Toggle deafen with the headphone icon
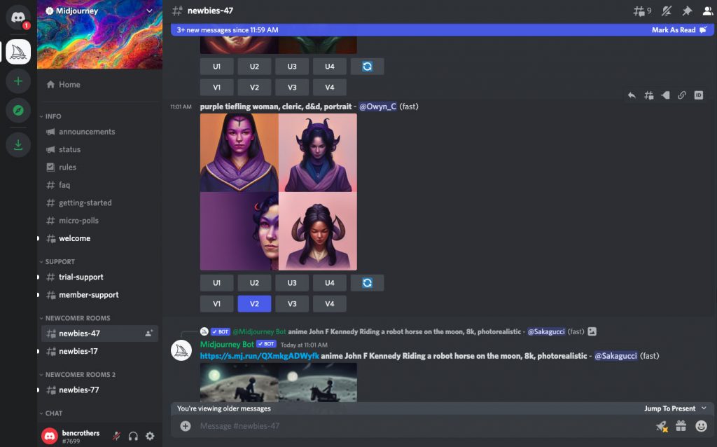 133,436
